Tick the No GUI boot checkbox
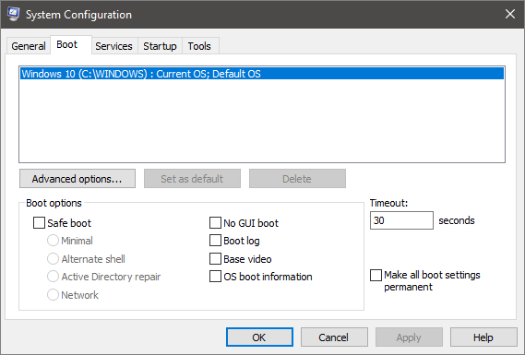Image resolution: width=525 pixels, height=355 pixels. 215,223
